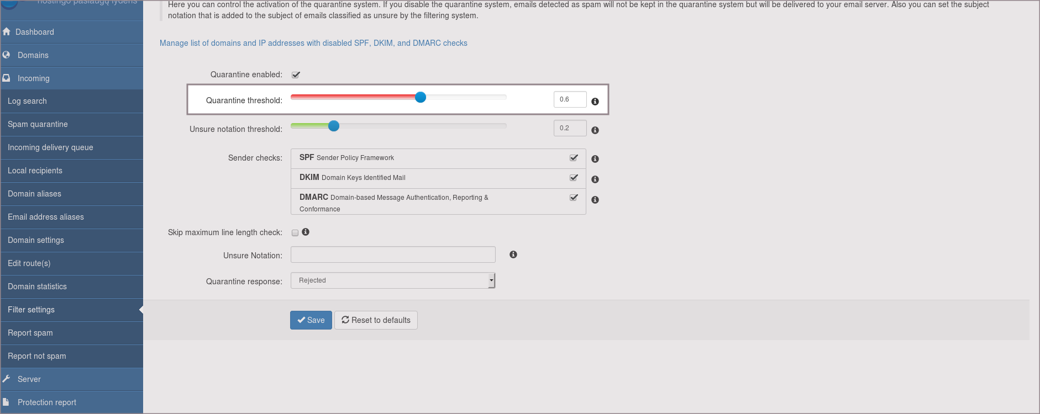Click the info icon beside Unsure Notation field

513,254
